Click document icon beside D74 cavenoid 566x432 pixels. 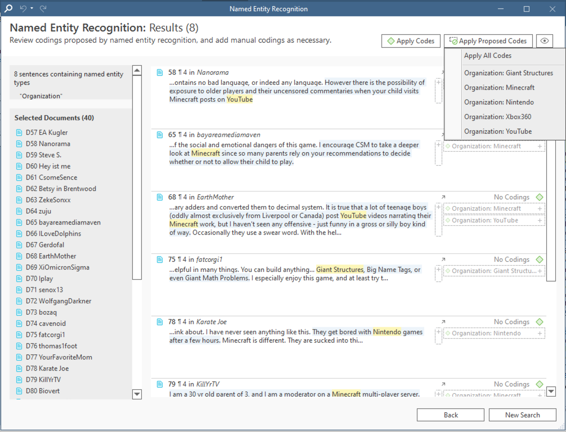point(19,324)
